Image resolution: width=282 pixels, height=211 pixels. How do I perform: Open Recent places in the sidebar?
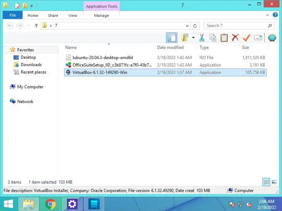(33, 72)
